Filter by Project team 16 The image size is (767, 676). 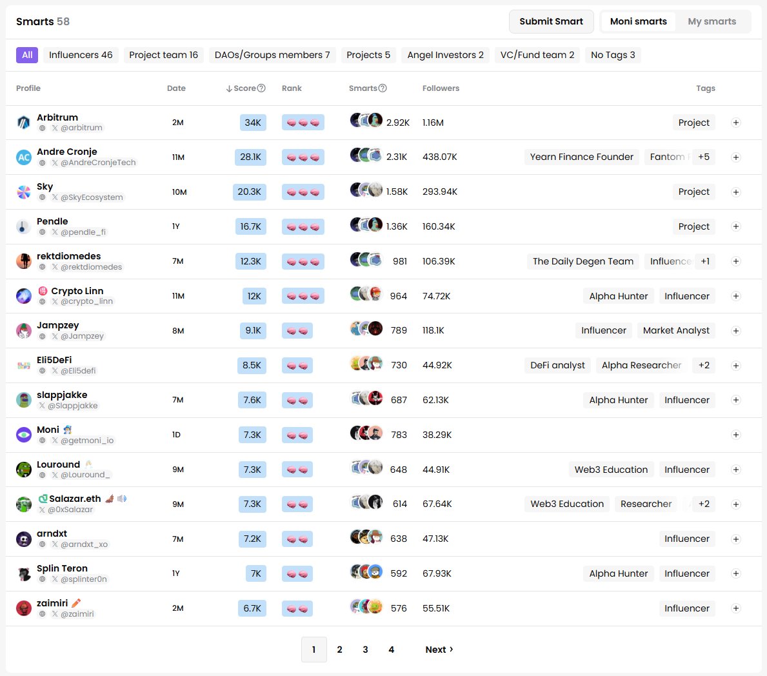[163, 55]
